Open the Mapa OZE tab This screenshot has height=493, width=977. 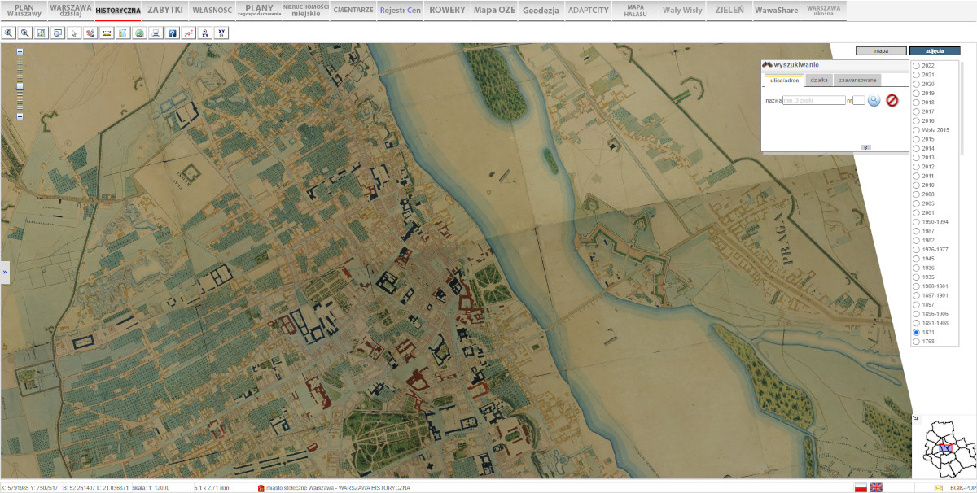coord(495,11)
